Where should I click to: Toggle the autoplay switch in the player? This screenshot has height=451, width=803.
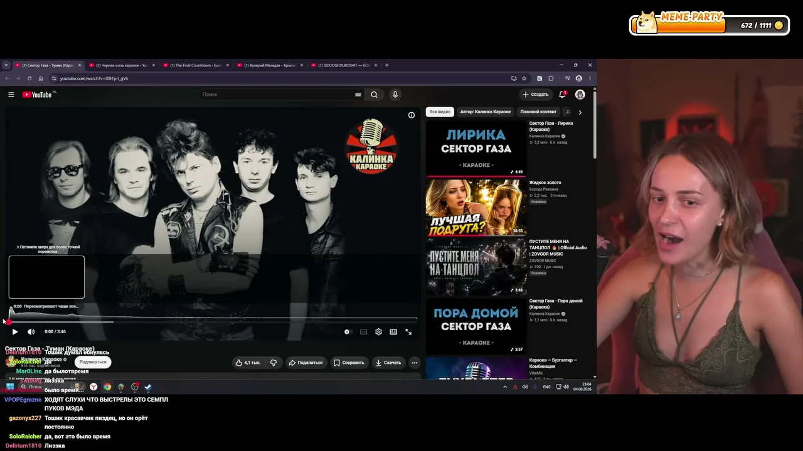coord(348,332)
